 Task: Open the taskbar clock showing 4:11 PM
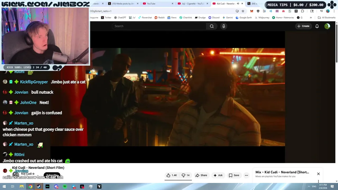[323, 186]
